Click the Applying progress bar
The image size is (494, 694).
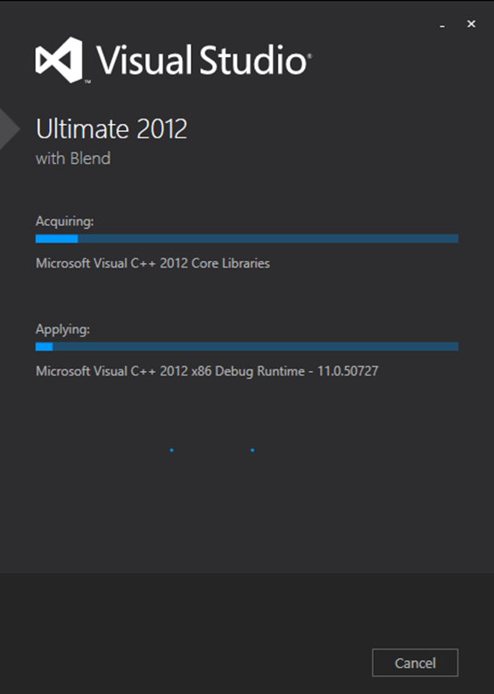click(247, 347)
